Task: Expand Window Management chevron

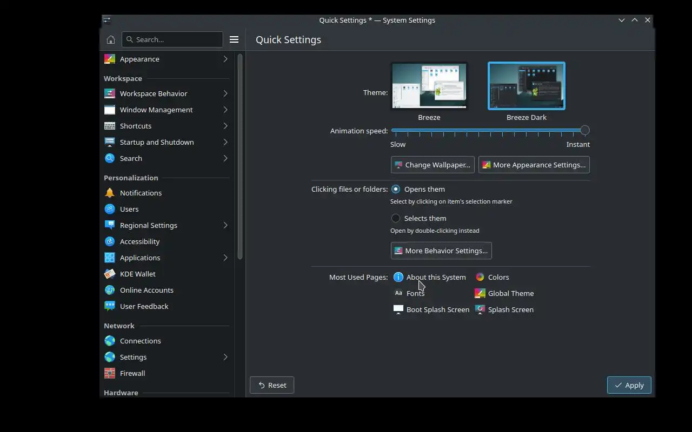Action: 225,110
